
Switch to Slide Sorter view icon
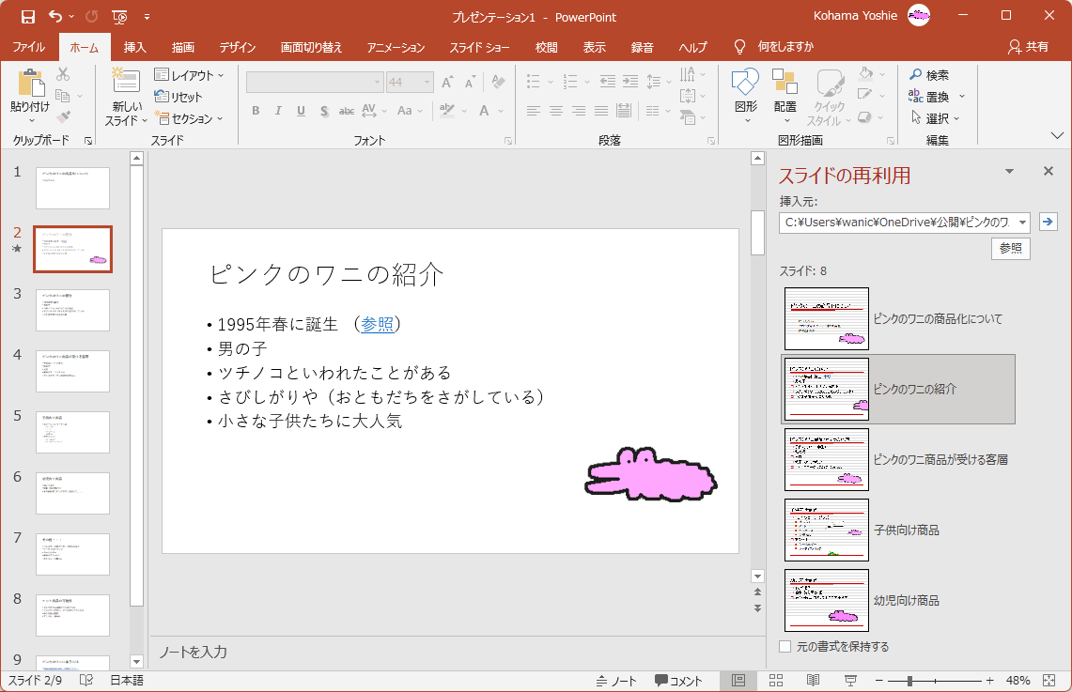(776, 680)
